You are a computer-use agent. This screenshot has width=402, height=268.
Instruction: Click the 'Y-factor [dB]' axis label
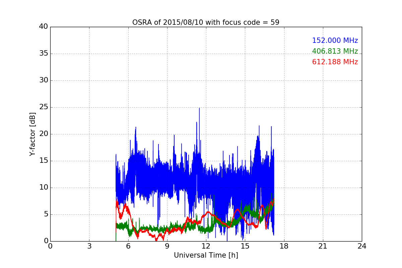pos(32,134)
